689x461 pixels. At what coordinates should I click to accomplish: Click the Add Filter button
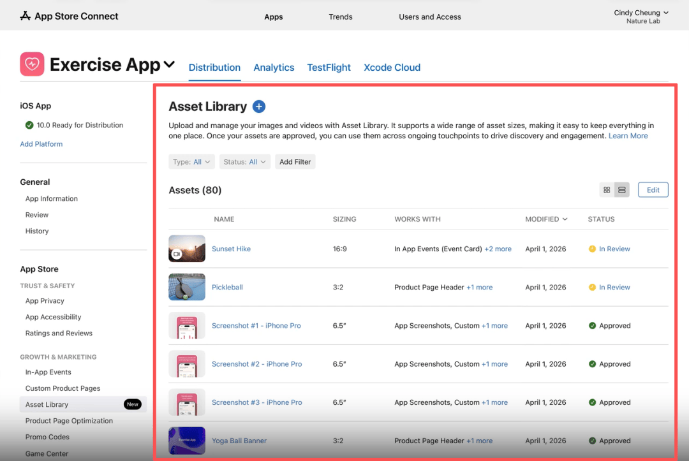pos(295,162)
